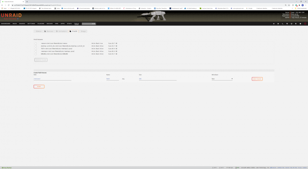308x169 pixels.
Task: Open the Docker menu
Action: coord(50,24)
